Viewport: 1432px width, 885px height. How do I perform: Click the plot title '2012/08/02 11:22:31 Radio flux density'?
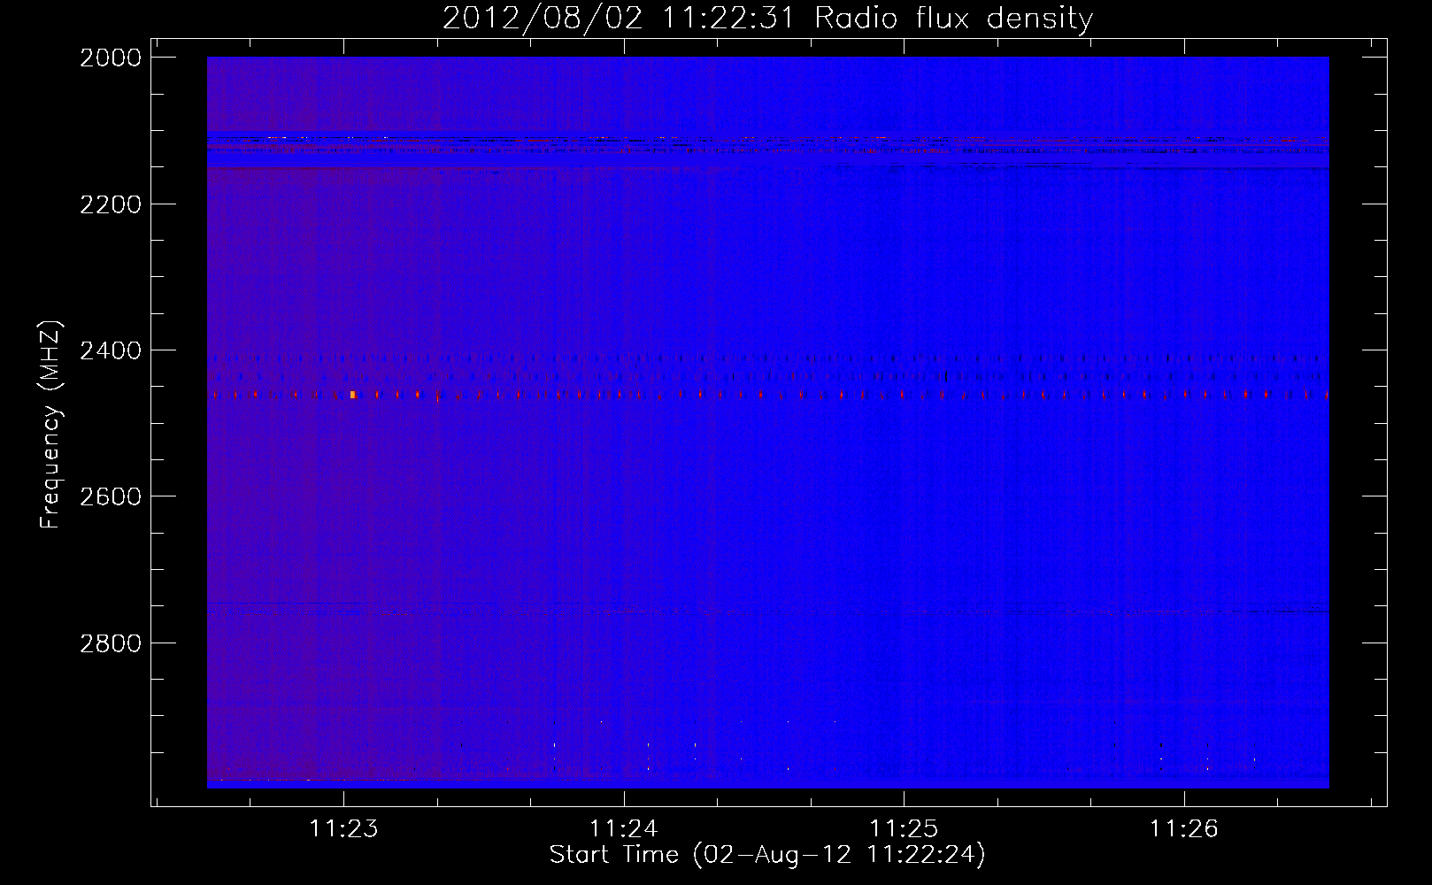click(x=767, y=18)
